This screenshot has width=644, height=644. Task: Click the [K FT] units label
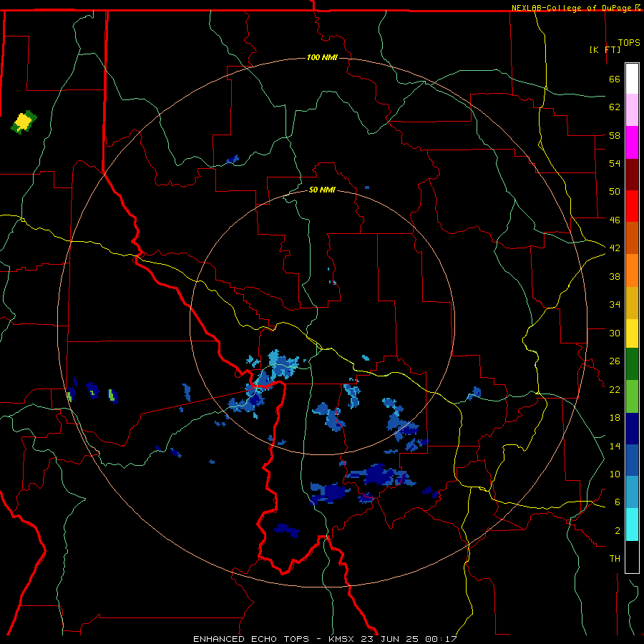605,49
